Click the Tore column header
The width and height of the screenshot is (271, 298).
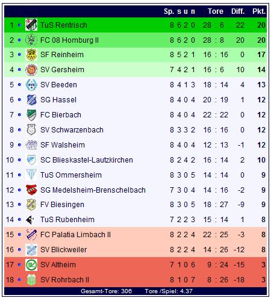(216, 11)
